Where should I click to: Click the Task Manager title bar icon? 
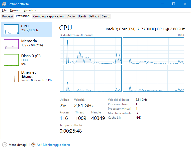[4, 4]
